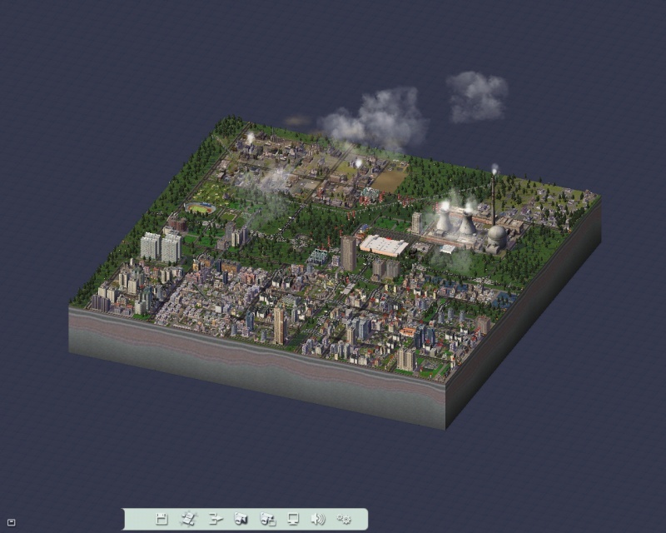Select the oval sports stadium in the city
This screenshot has height=533, width=666.
(x=200, y=208)
